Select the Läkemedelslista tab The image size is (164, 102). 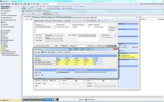click(27, 16)
